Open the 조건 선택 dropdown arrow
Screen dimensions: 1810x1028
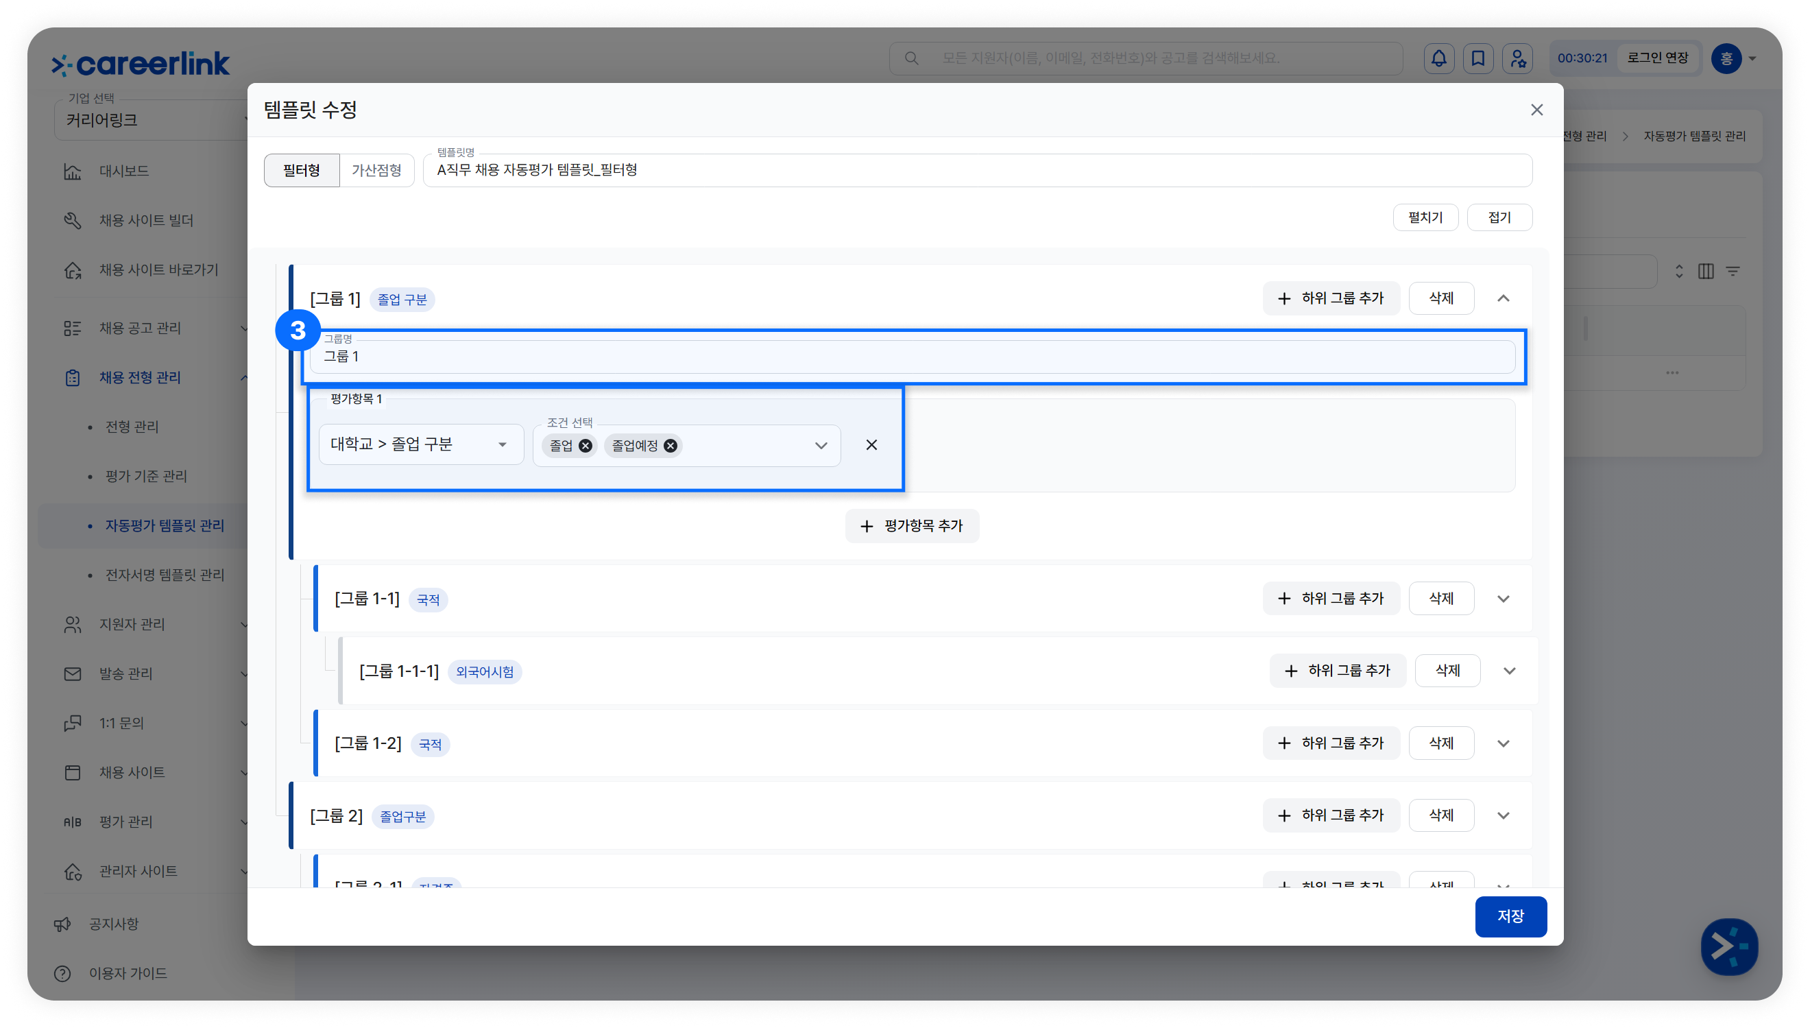tap(821, 446)
